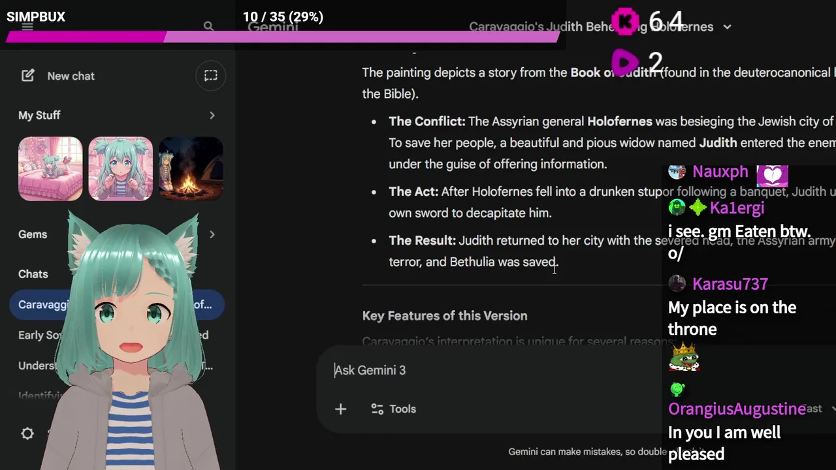The width and height of the screenshot is (836, 470).
Task: Click the plus add-files icon
Action: 340,409
